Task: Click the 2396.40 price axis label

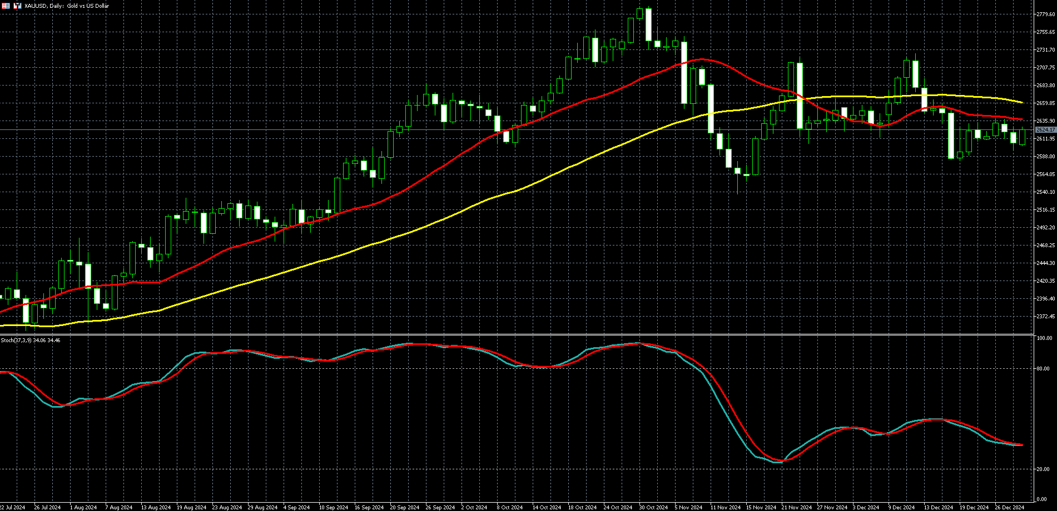Action: [x=1046, y=299]
